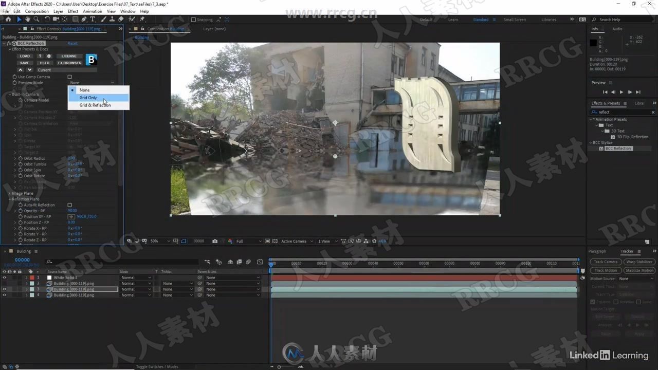This screenshot has width=658, height=370.
Task: Toggle the Snapping checkbox
Action: click(x=193, y=20)
